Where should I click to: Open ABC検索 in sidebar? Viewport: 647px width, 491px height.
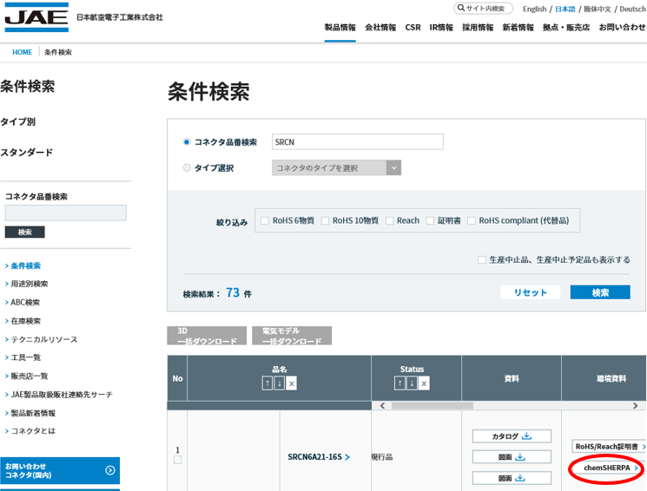click(x=25, y=303)
